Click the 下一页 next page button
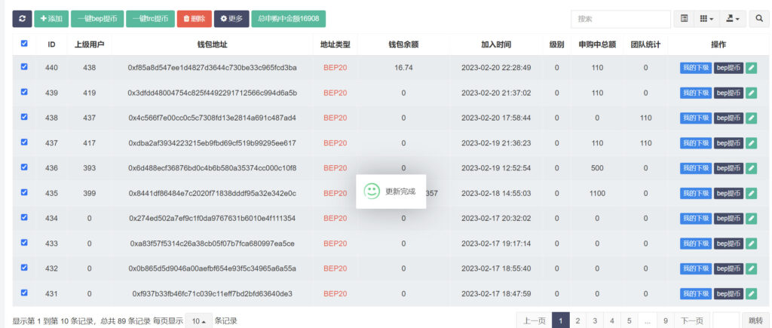772x328 pixels. (x=691, y=320)
